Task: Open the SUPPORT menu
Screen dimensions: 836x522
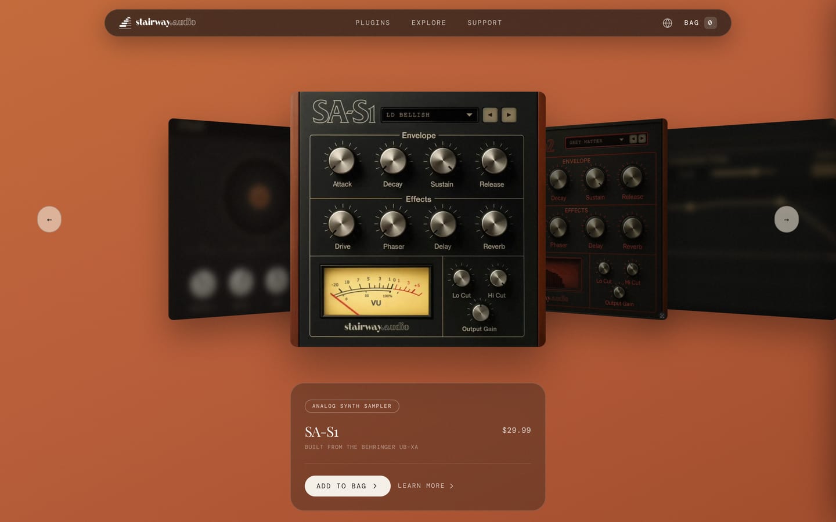Action: pyautogui.click(x=485, y=23)
